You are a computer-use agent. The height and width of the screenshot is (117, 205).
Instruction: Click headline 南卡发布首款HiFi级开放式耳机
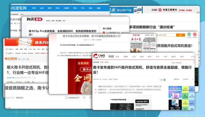click(x=142, y=70)
